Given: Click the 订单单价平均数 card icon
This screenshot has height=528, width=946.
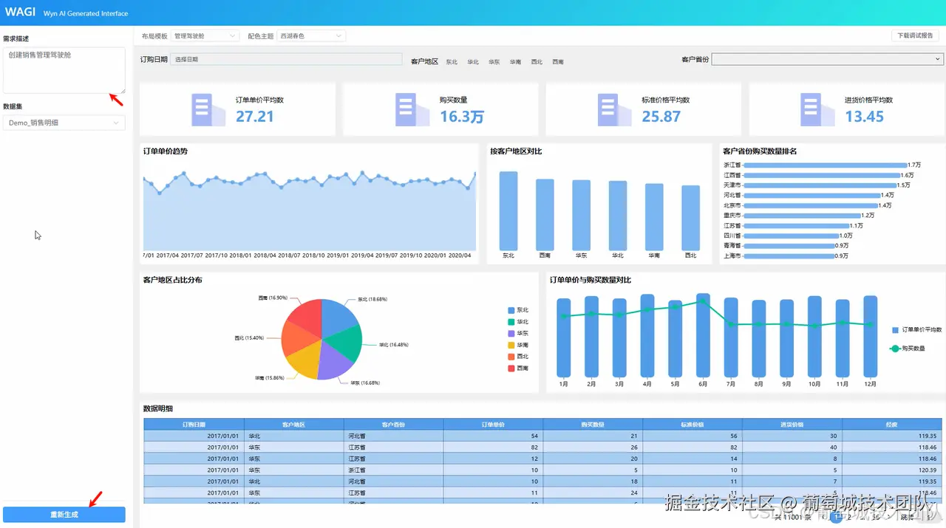Looking at the screenshot, I should point(208,109).
